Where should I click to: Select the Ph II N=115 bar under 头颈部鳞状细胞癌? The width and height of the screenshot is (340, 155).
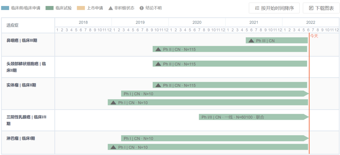[230, 64]
